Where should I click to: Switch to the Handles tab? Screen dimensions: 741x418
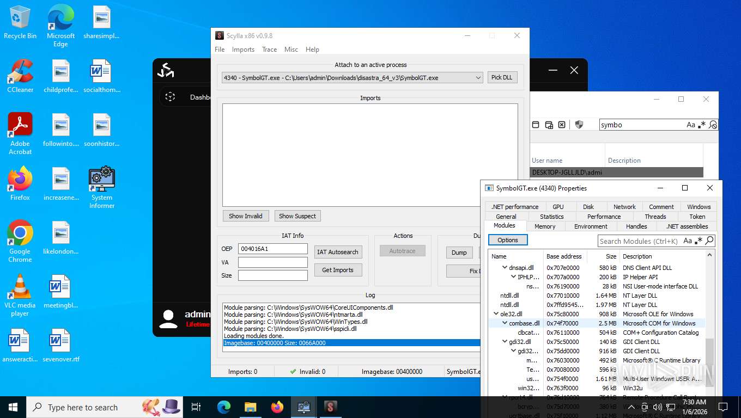(636, 226)
